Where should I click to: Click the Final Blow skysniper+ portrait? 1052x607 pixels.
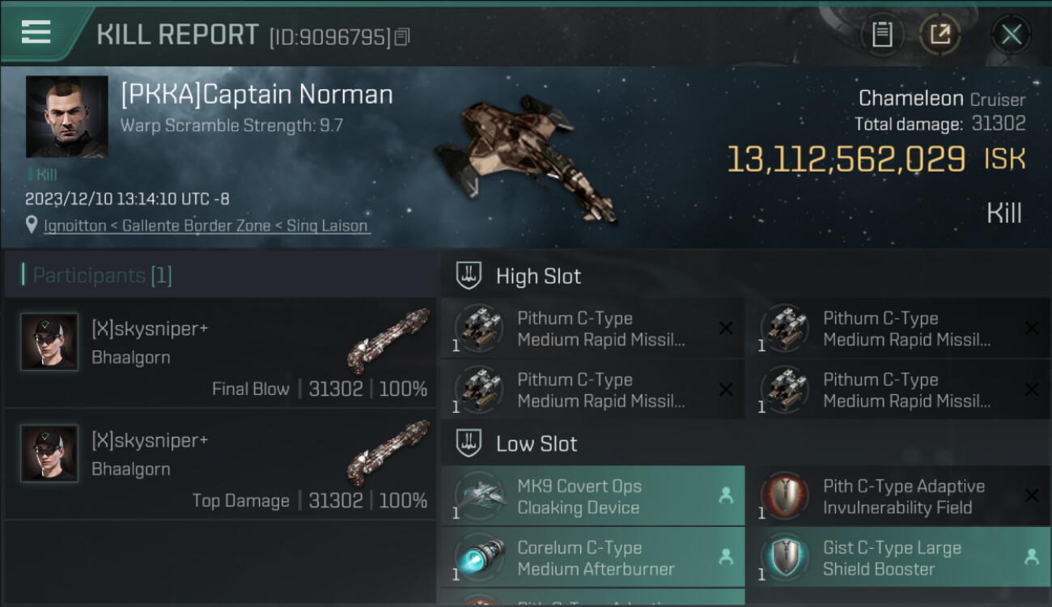coord(50,342)
